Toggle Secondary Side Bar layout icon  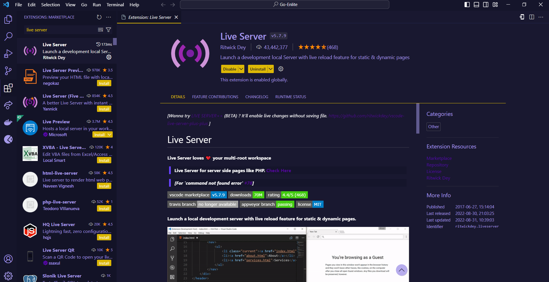point(486,5)
